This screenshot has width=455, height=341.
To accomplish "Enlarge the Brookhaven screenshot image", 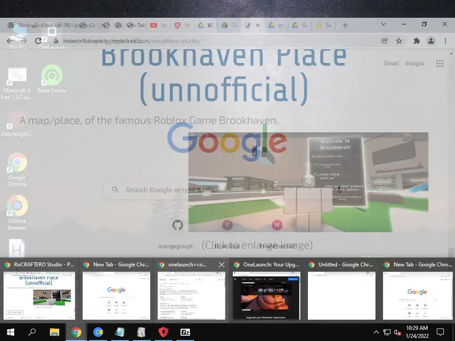I will click(x=308, y=182).
